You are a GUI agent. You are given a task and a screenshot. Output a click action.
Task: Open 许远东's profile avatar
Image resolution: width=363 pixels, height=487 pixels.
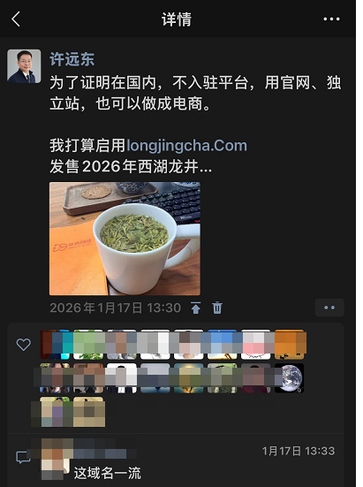(24, 66)
